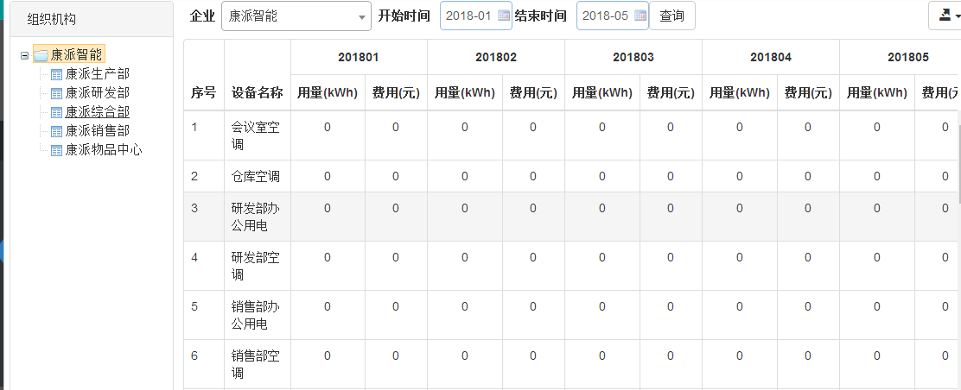Click the 康派生产部 department icon

pos(57,74)
